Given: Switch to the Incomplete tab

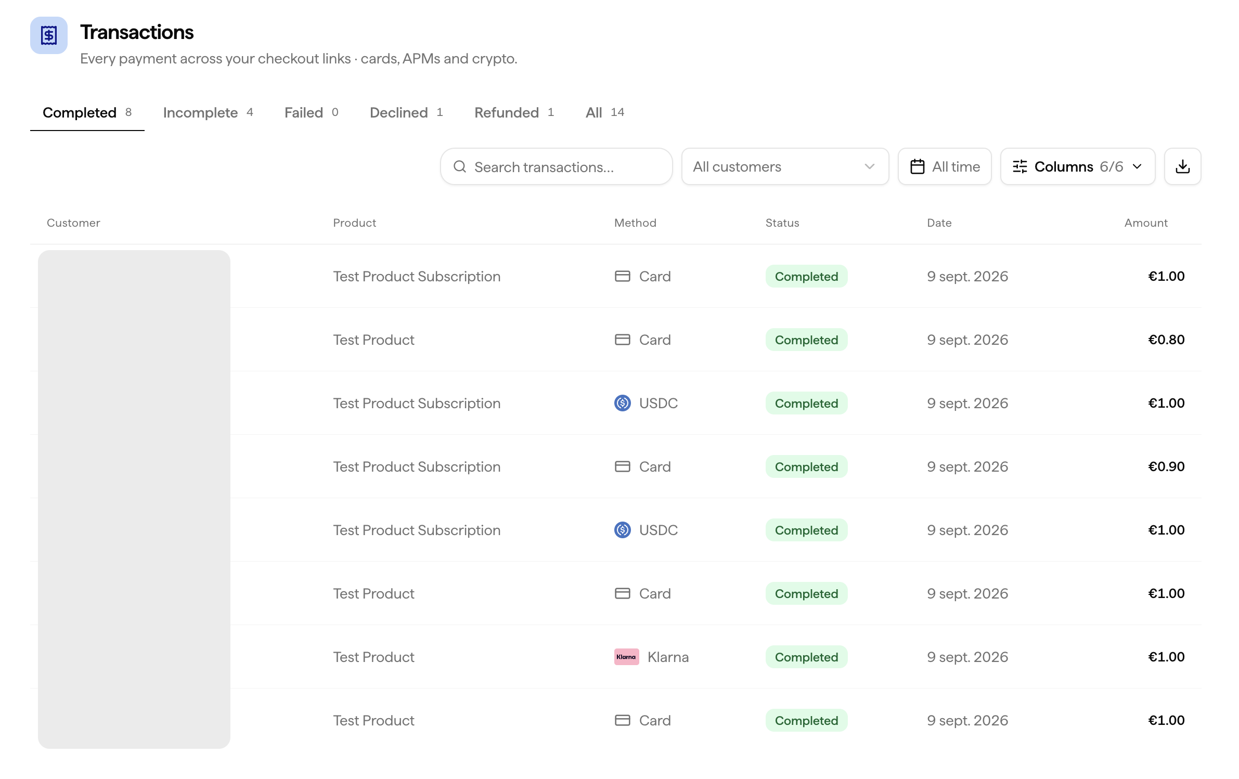Looking at the screenshot, I should click(208, 112).
